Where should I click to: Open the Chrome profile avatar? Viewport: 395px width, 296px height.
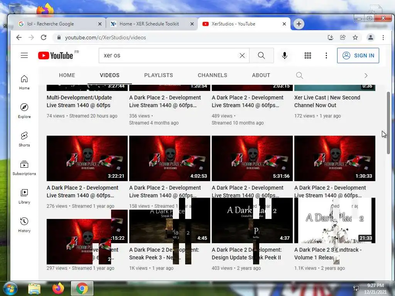click(x=371, y=37)
